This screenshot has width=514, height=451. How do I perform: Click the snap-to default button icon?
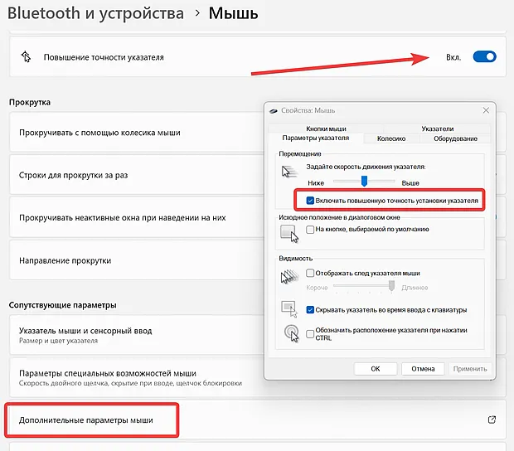click(x=289, y=233)
